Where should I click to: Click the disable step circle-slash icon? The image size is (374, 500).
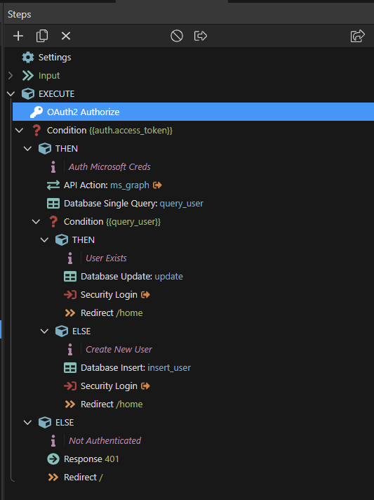pyautogui.click(x=177, y=36)
